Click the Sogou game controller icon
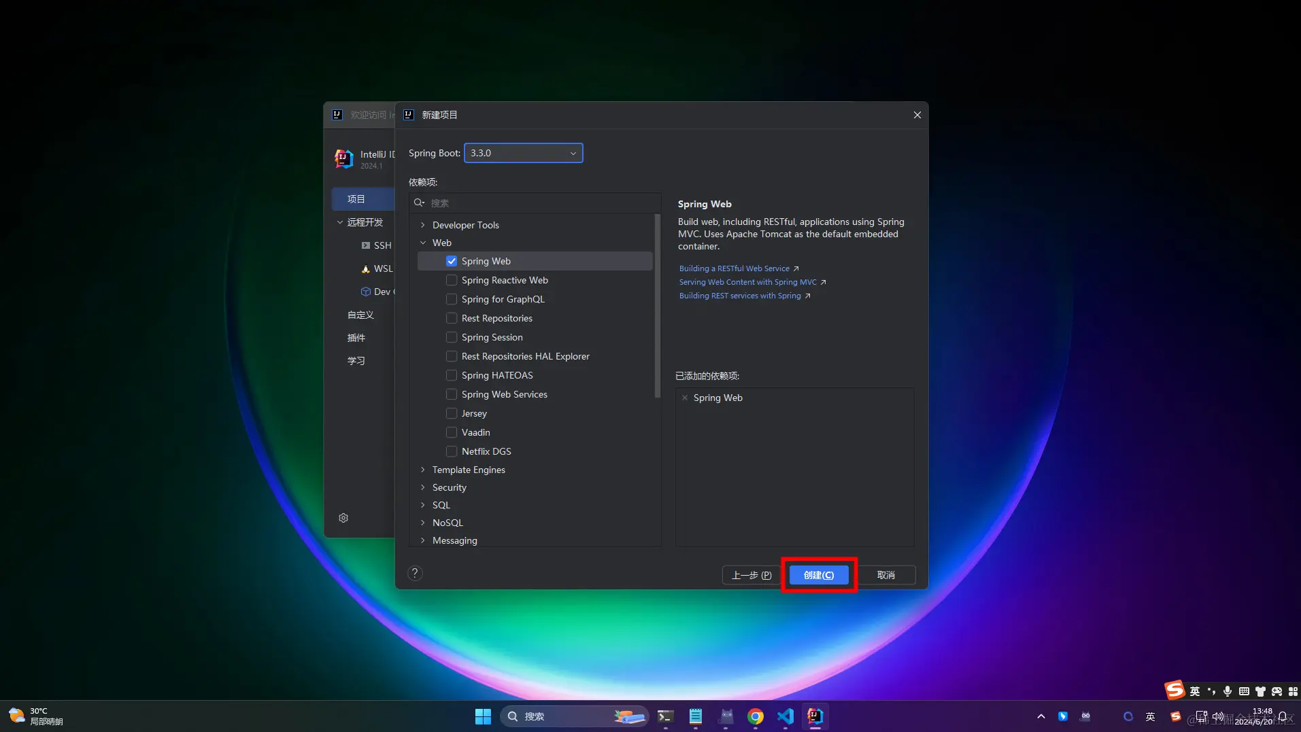Screen dimensions: 1301x732 click(1277, 691)
